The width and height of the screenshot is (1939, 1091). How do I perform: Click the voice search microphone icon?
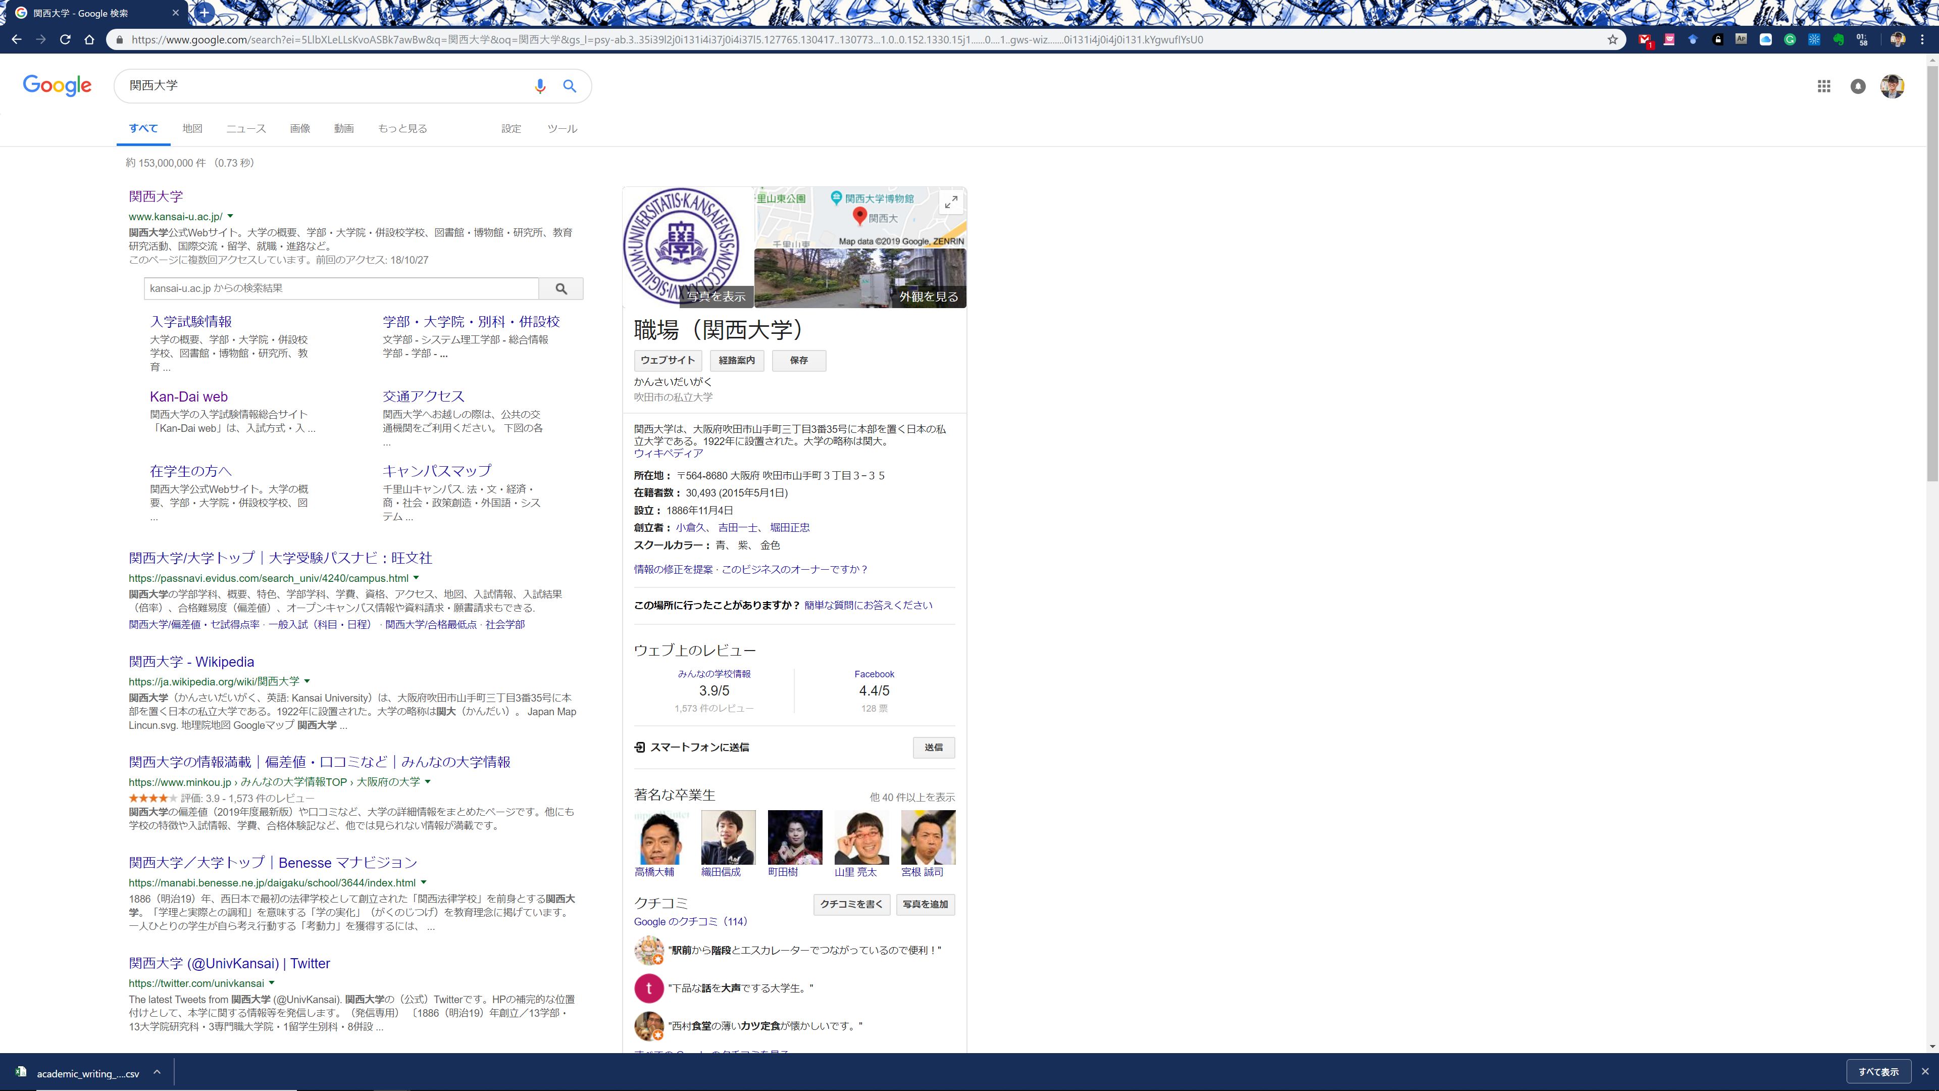coord(540,86)
